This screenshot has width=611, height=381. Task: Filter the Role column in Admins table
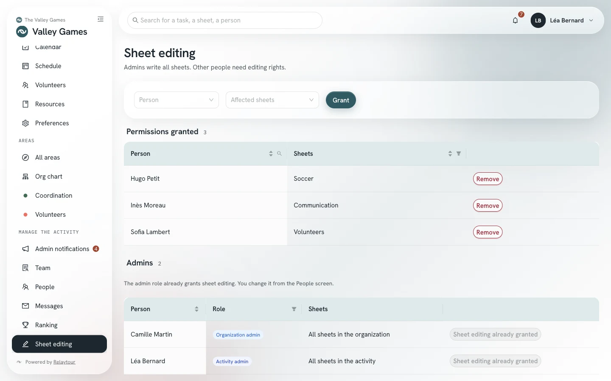coord(294,309)
